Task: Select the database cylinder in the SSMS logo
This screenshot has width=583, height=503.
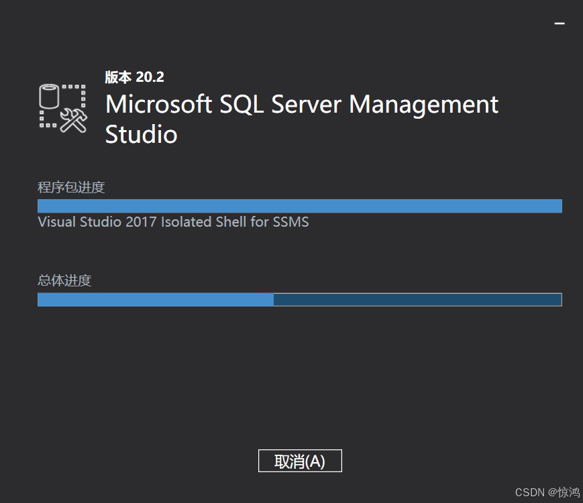Action: click(x=49, y=96)
